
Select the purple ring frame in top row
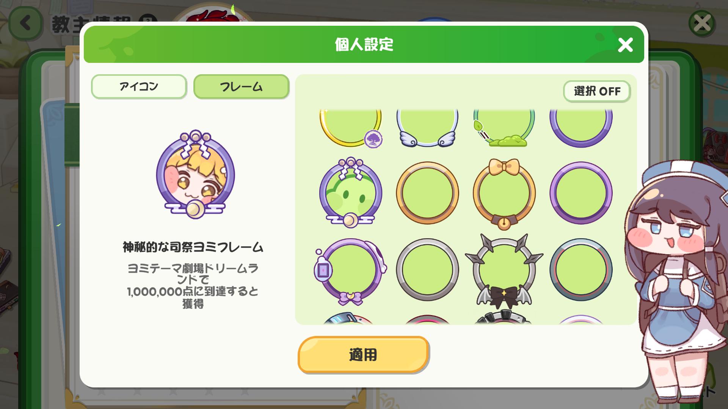[581, 128]
